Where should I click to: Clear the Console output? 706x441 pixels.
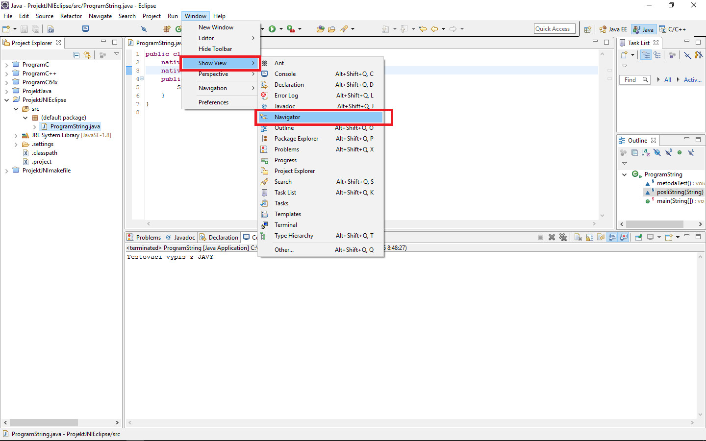point(578,237)
